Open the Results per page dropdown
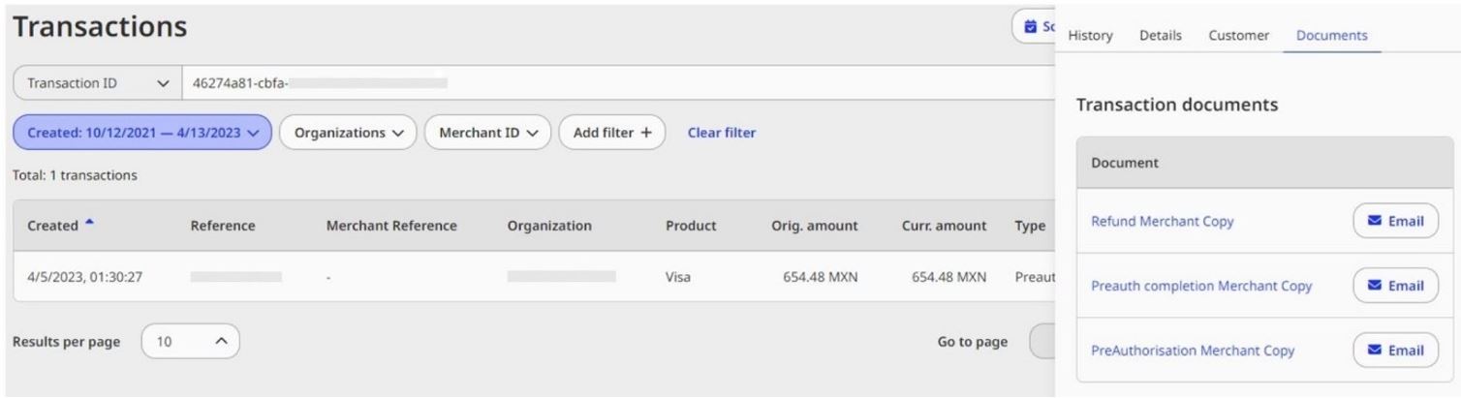The height and width of the screenshot is (398, 1461). coord(190,342)
